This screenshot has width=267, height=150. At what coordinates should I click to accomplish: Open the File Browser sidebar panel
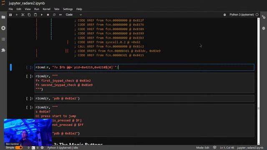3,17
